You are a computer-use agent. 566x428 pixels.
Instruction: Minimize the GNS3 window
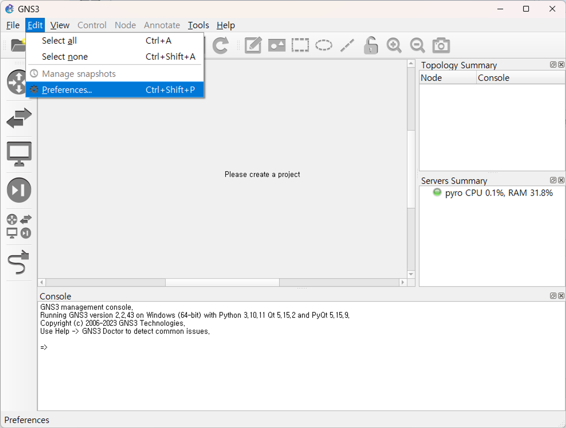500,9
